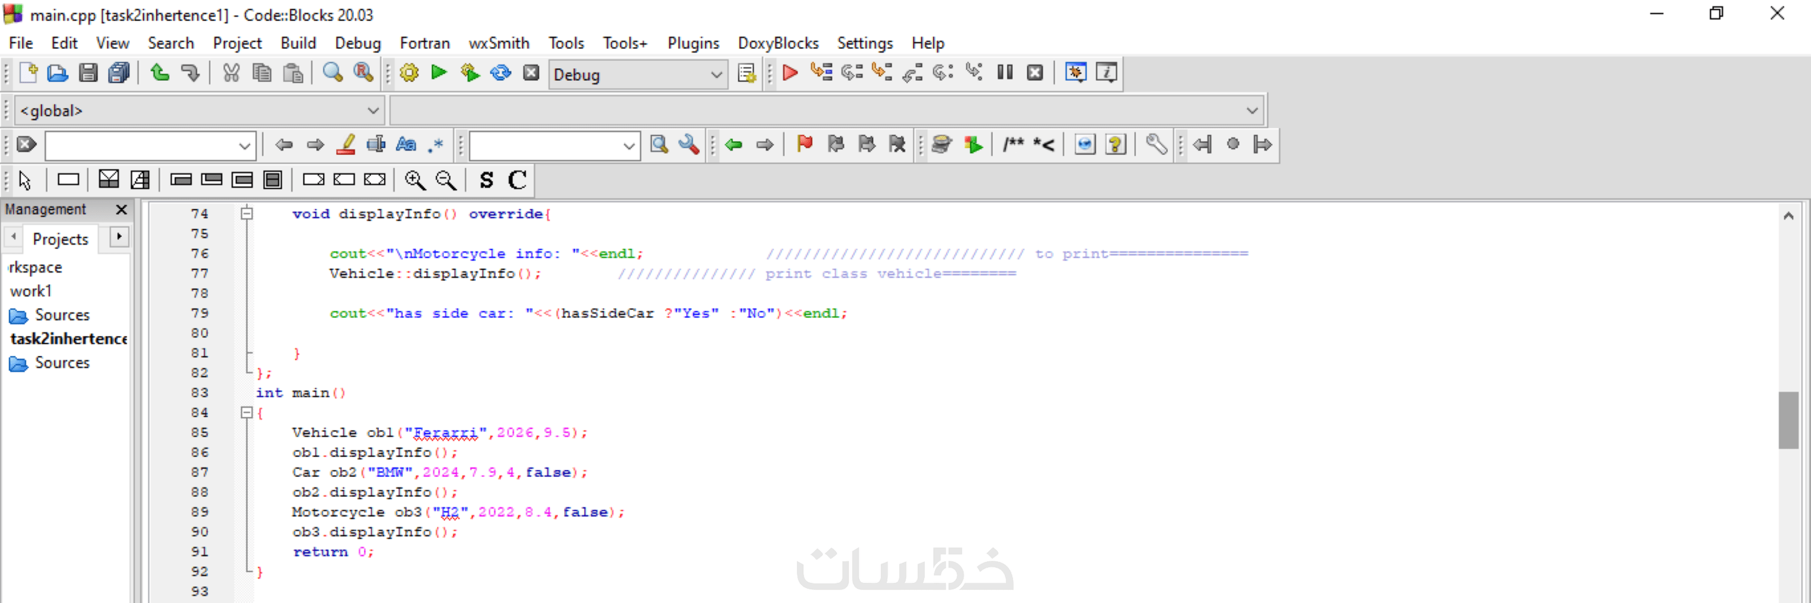
Task: Click the debugger Step out icon
Action: tap(913, 72)
